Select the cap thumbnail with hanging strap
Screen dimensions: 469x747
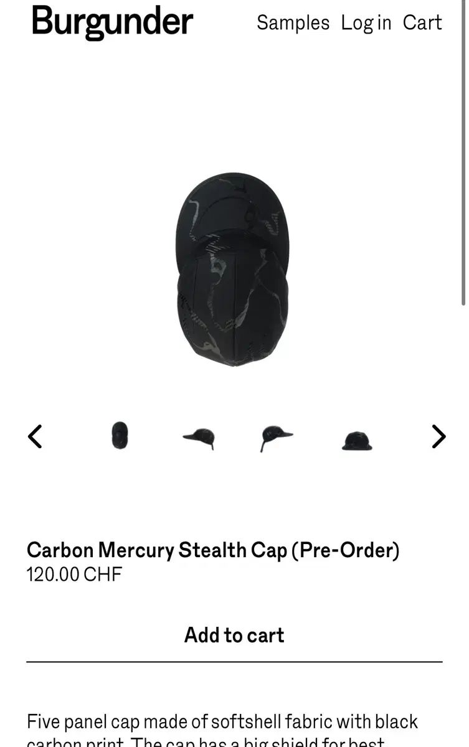[276, 438]
